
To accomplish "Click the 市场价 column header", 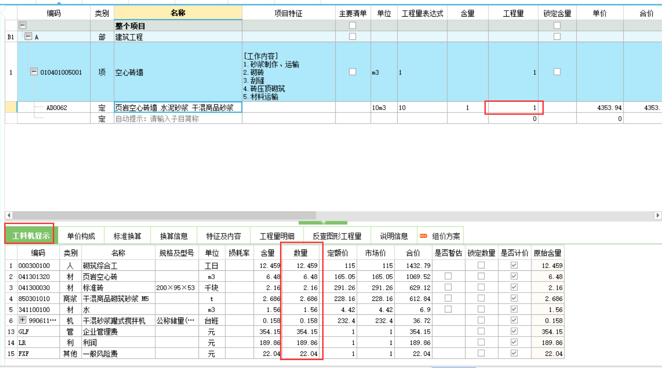I will click(376, 253).
